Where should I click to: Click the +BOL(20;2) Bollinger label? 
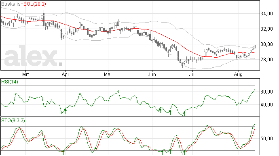point(33,4)
